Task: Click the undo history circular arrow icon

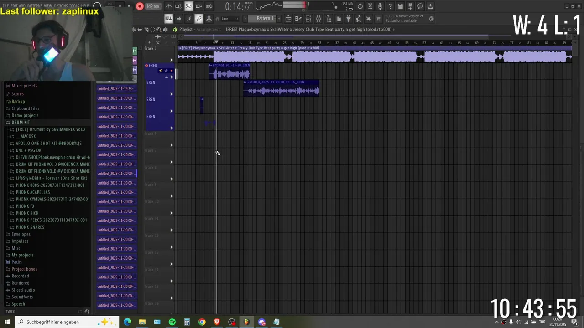Action: tap(360, 6)
